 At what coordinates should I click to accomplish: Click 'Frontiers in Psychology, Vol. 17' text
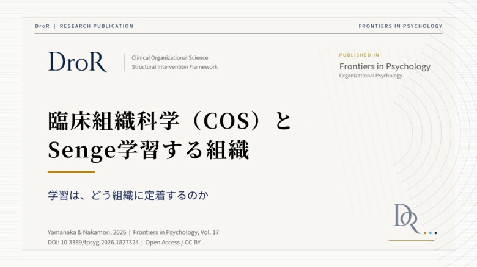click(x=176, y=232)
